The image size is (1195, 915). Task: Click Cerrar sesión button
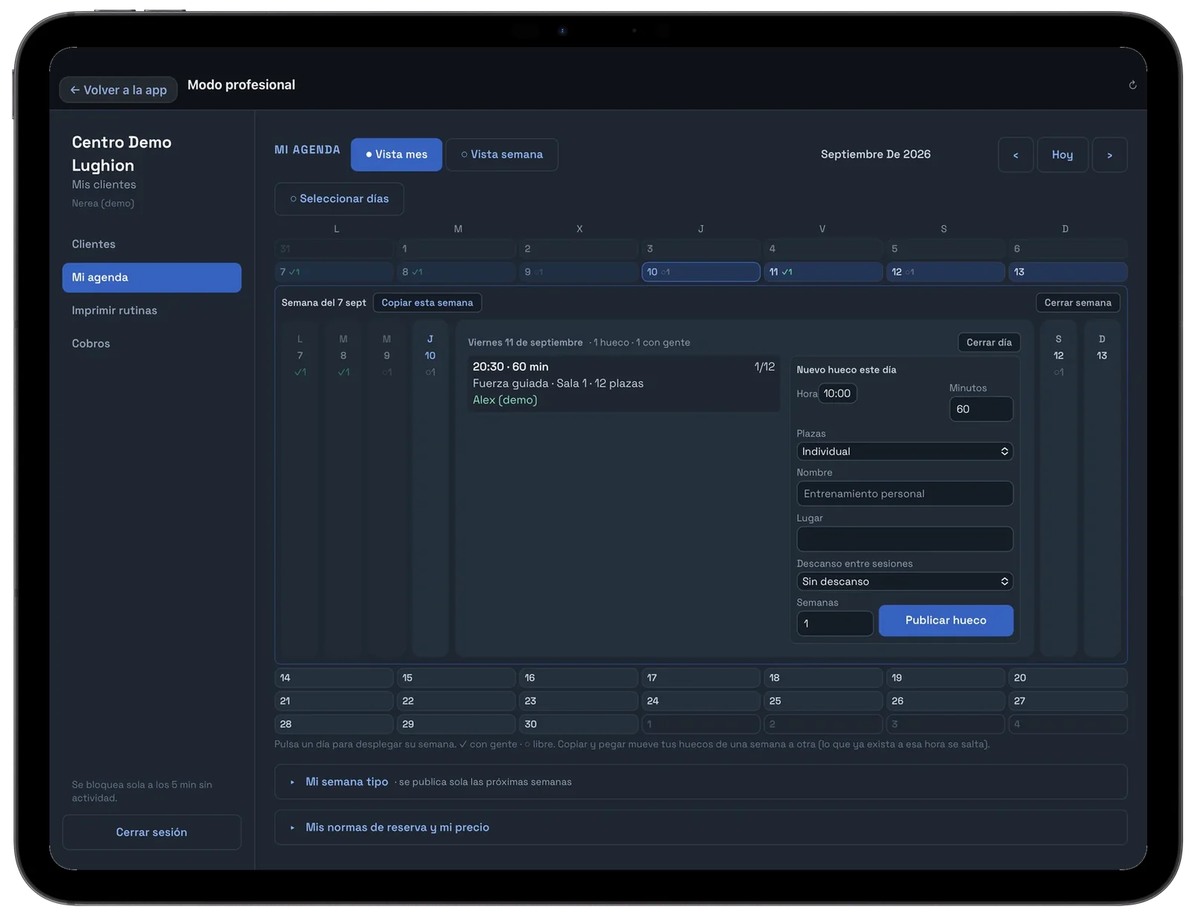pyautogui.click(x=152, y=832)
